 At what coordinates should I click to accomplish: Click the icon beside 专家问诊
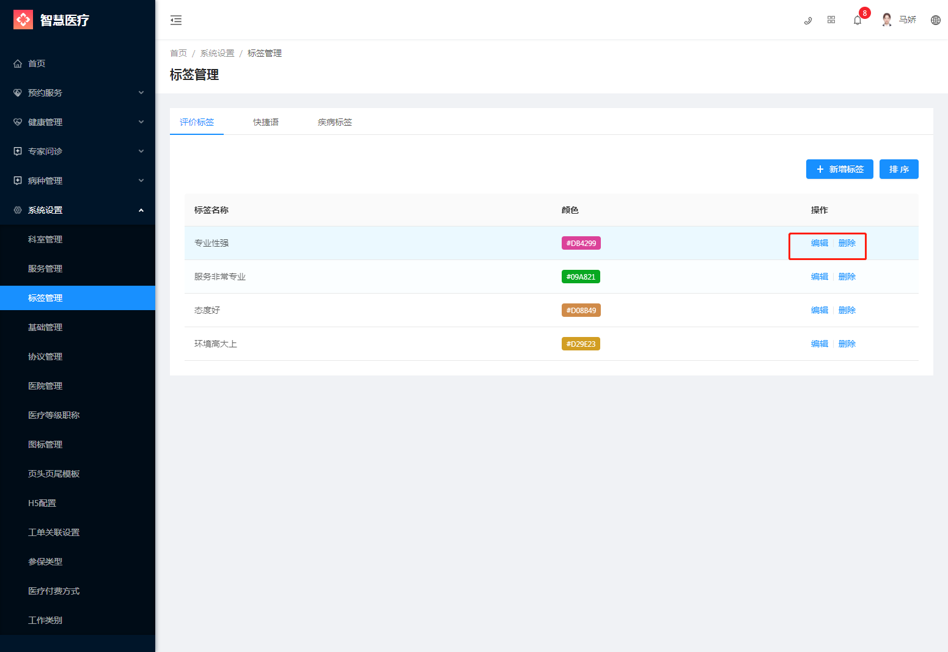pyautogui.click(x=18, y=151)
